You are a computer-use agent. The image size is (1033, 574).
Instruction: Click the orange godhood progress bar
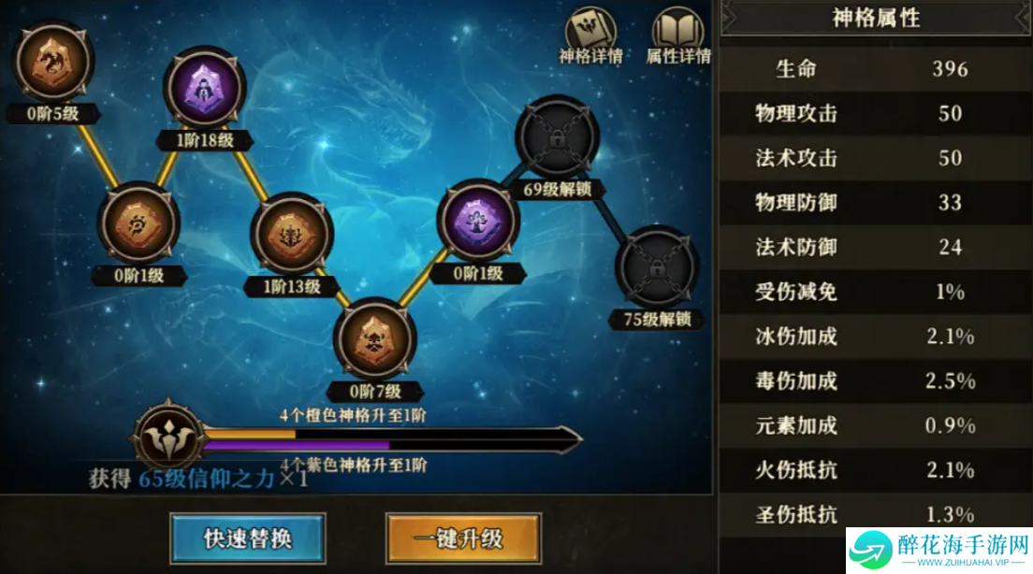point(382,434)
